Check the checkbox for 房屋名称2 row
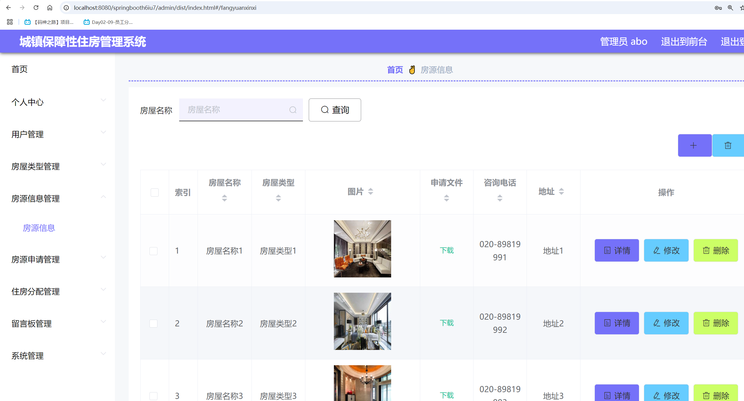Viewport: 744px width, 401px height. [153, 323]
